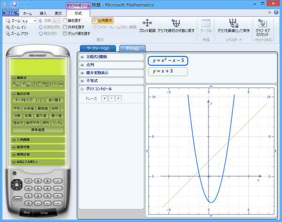The height and width of the screenshot is (222, 282).
Task: Insert sigma summation on calculator
Action: coord(50,84)
